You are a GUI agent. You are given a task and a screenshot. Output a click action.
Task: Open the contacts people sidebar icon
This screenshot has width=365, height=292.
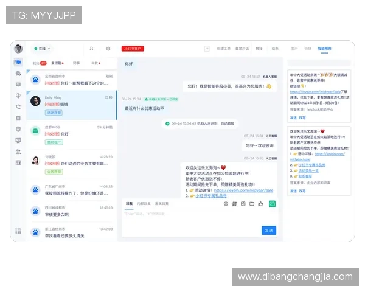tap(18, 151)
